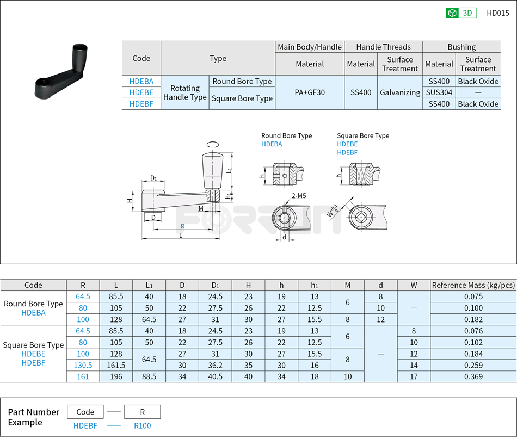
Task: Open the Square Bore Type HDEBE diagram label
Action: click(347, 144)
